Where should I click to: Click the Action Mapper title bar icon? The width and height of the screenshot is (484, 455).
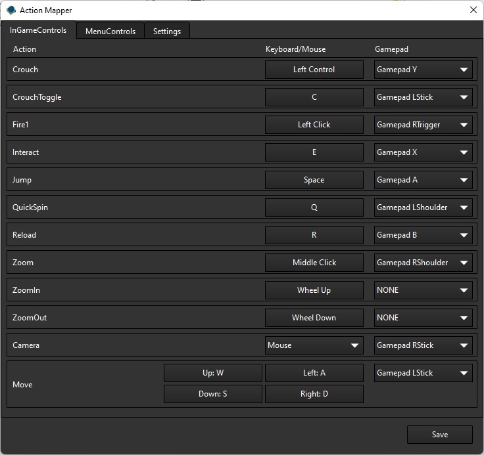pos(11,11)
